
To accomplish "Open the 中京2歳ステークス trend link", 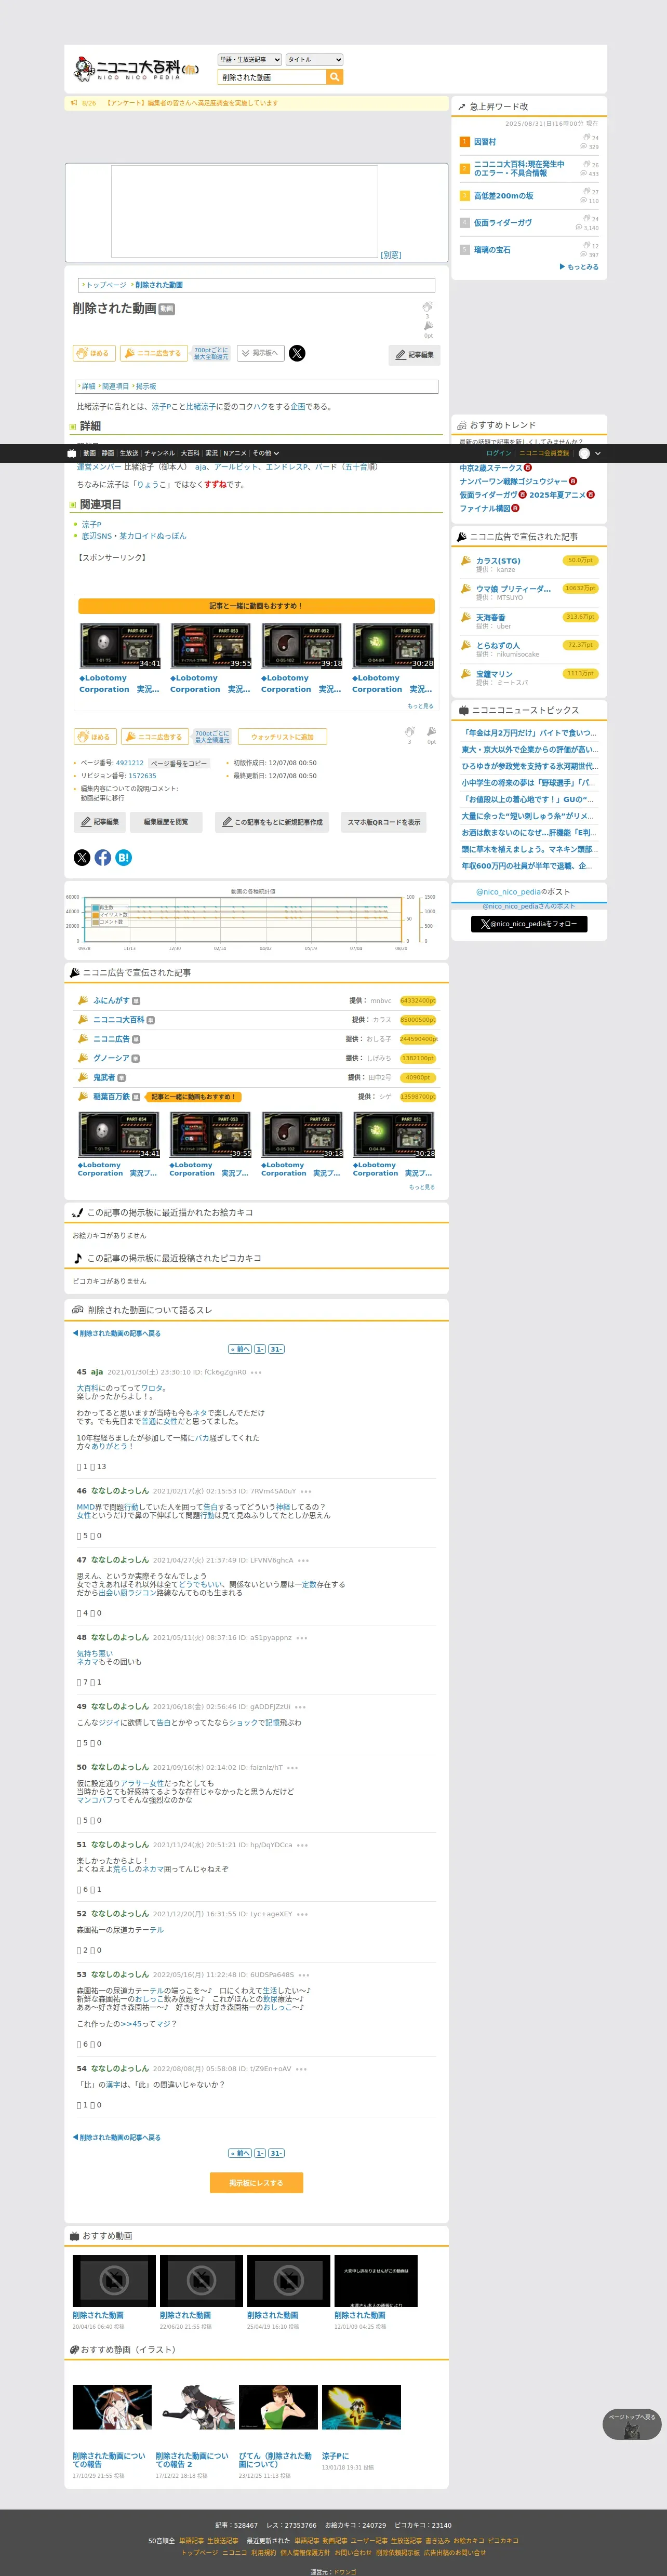I will click(x=491, y=468).
